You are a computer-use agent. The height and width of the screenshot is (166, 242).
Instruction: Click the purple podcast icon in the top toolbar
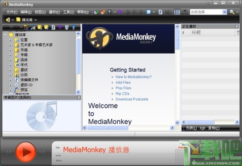tap(120, 12)
